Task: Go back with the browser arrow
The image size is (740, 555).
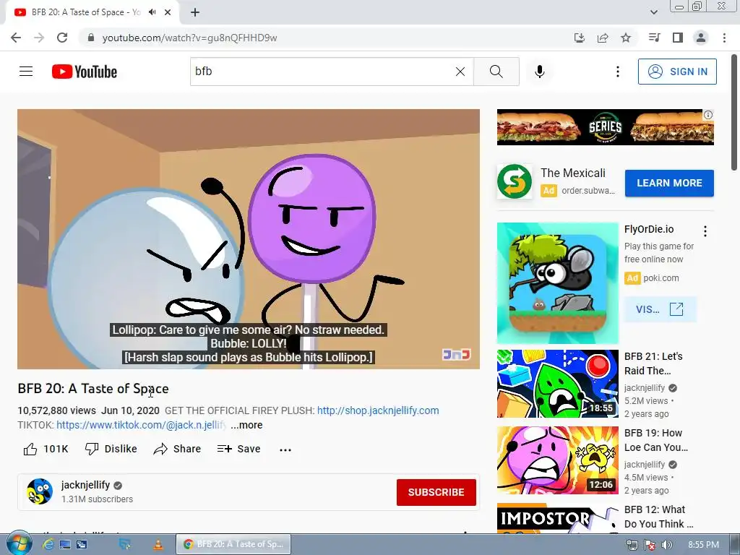Action: coord(16,38)
